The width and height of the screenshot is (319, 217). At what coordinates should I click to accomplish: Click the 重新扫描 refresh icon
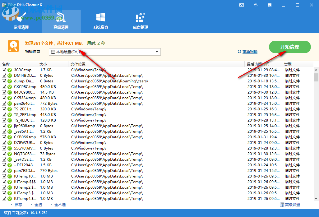[x=239, y=52]
